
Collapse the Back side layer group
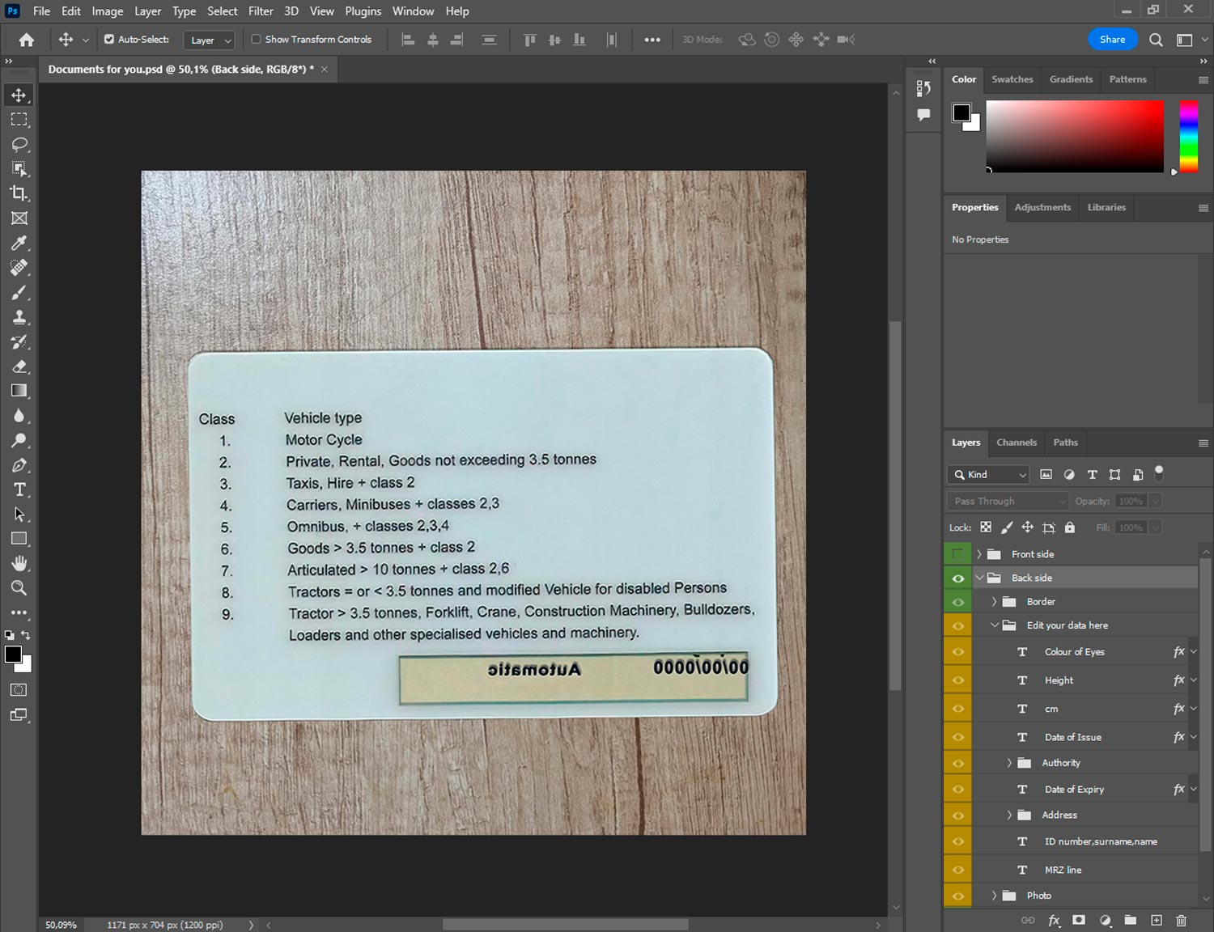(x=979, y=578)
